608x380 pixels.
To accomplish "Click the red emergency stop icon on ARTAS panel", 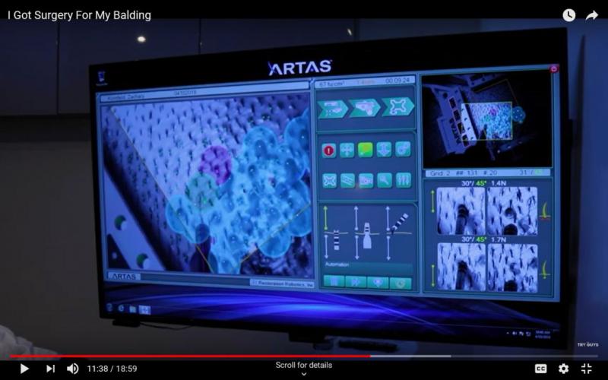I will click(329, 150).
